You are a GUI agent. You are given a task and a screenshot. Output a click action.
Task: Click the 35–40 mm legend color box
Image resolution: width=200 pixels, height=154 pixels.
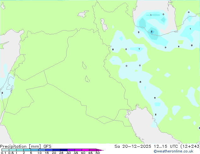click(x=78, y=150)
